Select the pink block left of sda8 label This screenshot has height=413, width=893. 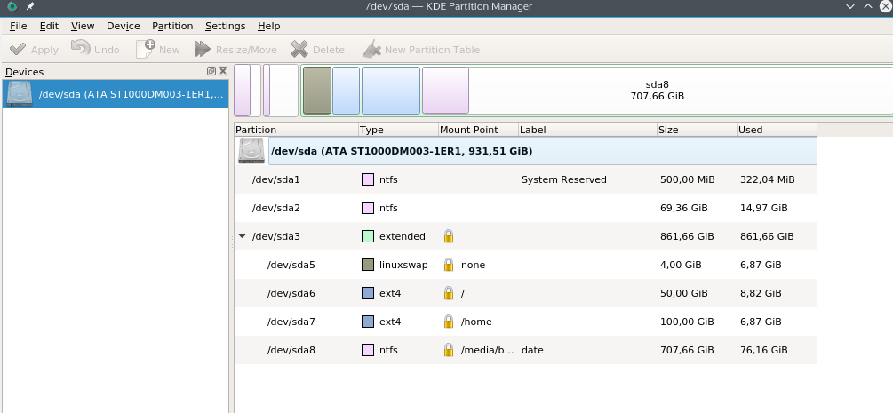[445, 91]
